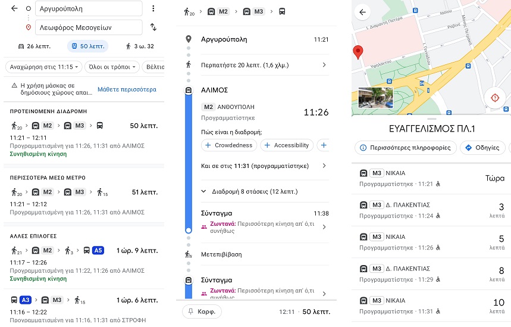511x327 pixels.
Task: Get directions with the Οδηγίες button
Action: [x=482, y=148]
